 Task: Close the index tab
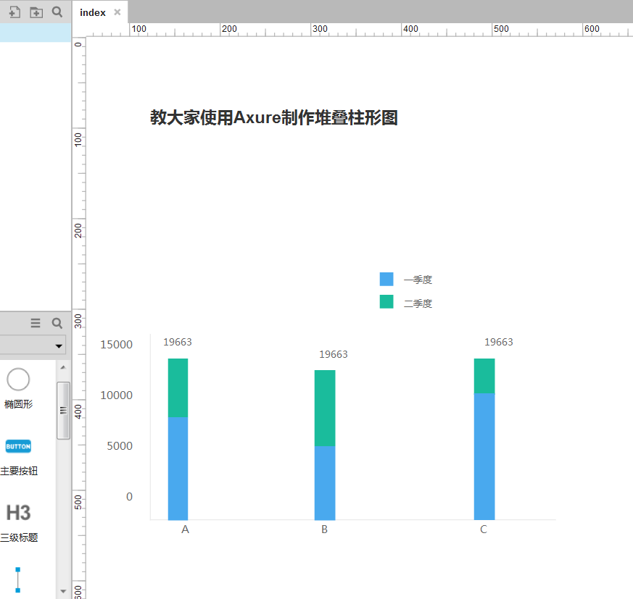click(117, 12)
